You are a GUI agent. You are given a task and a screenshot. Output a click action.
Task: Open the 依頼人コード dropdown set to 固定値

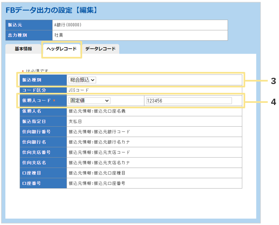pyautogui.click(x=89, y=100)
